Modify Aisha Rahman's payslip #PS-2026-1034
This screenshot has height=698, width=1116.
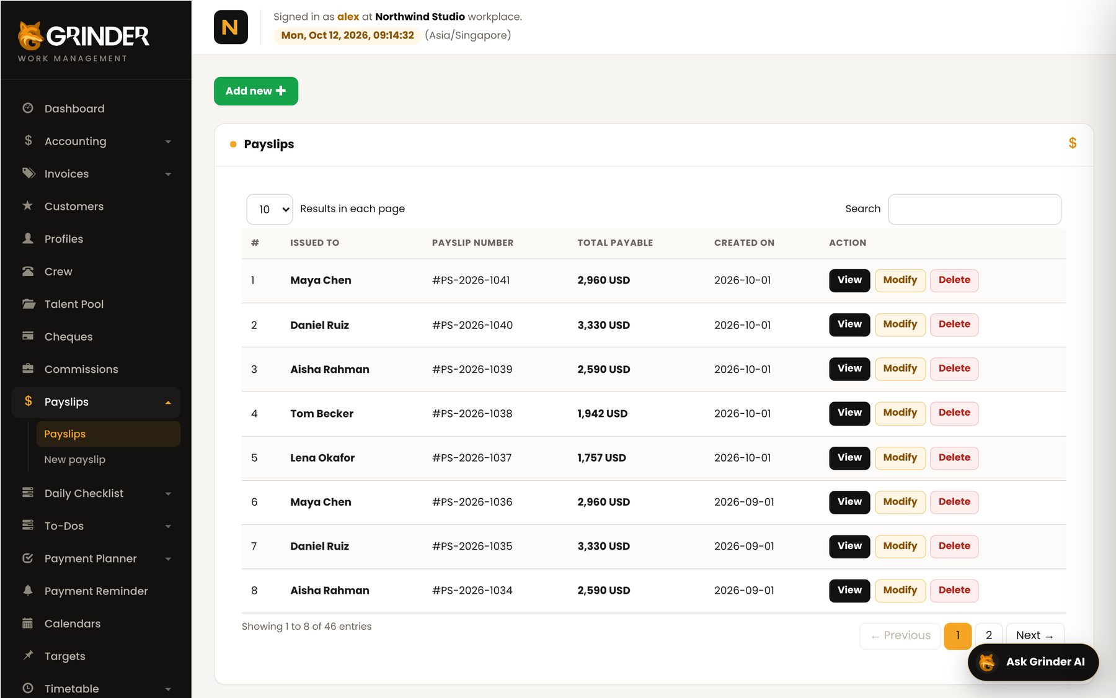[900, 590]
